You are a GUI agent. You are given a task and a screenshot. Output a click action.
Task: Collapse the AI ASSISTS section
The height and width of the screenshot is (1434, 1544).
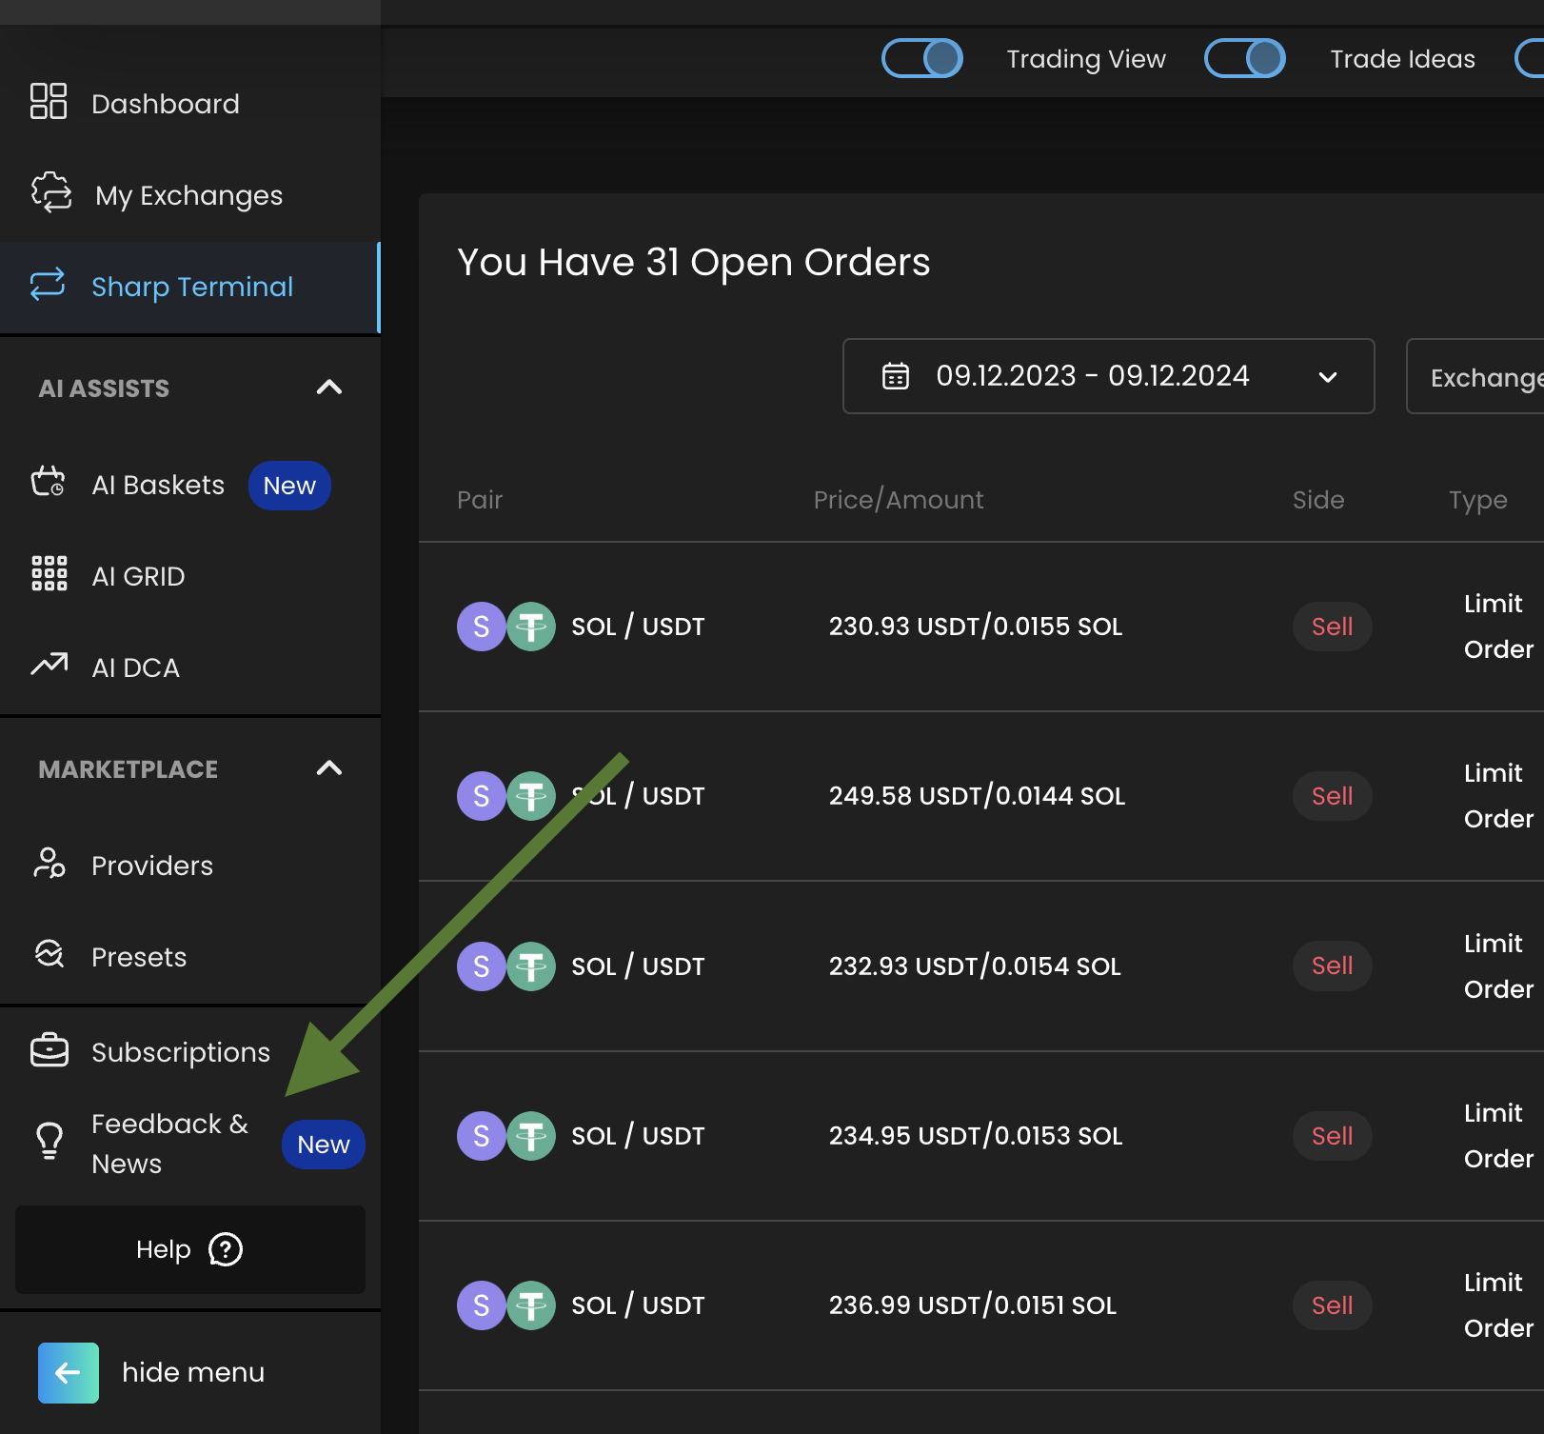pyautogui.click(x=328, y=388)
